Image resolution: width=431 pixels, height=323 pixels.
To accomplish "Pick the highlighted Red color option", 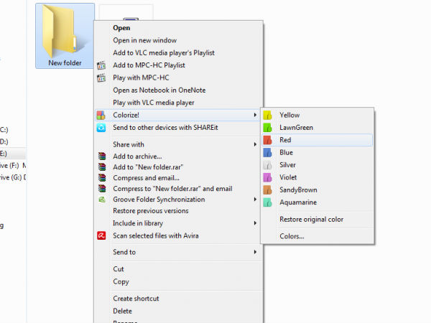I will [x=318, y=140].
